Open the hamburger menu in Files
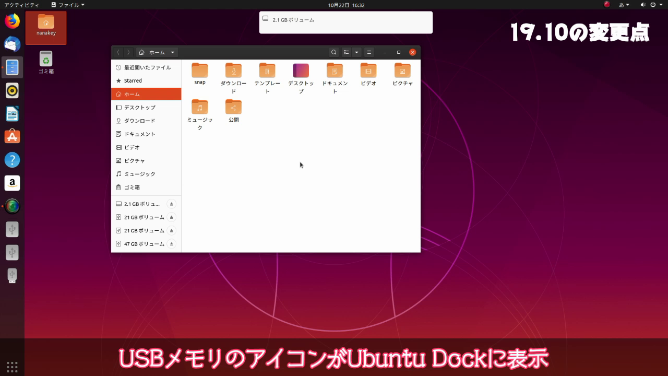The image size is (668, 376). 369,52
